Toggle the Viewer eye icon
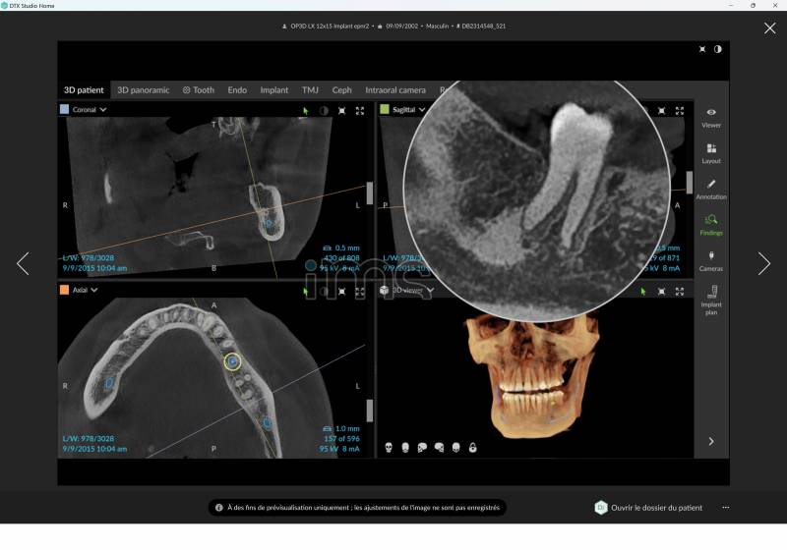787x550 pixels. tap(710, 116)
